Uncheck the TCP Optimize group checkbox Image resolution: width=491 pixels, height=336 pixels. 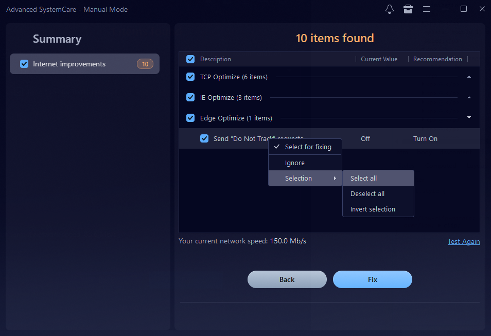tap(190, 77)
